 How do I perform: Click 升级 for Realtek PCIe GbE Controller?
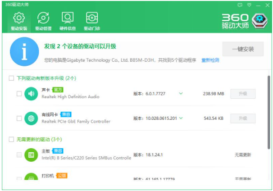click(x=243, y=118)
